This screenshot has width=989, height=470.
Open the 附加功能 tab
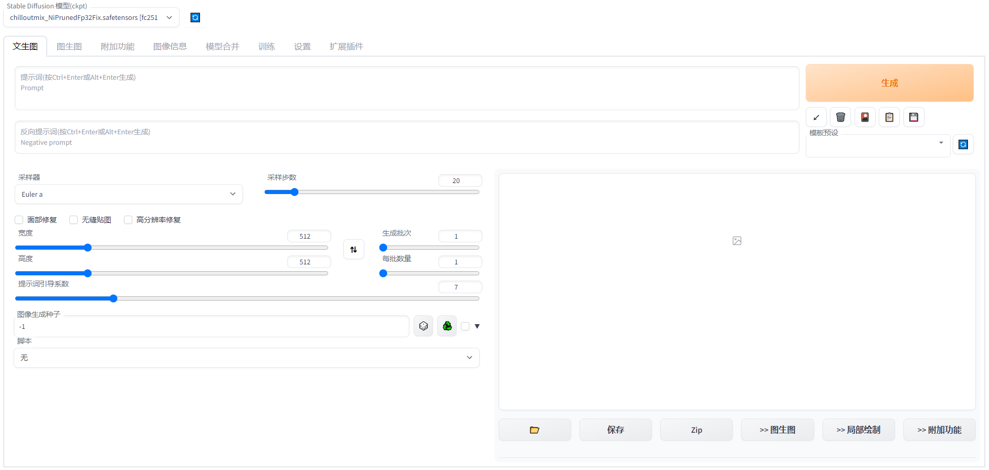(118, 47)
